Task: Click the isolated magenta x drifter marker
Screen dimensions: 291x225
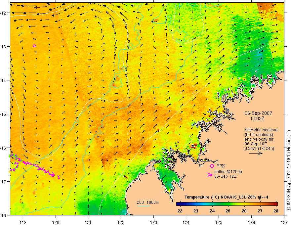Action: click(x=59, y=177)
